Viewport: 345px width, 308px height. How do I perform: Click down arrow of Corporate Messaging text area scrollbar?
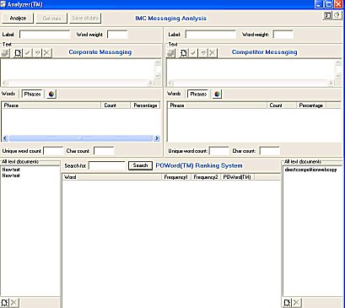click(x=158, y=76)
